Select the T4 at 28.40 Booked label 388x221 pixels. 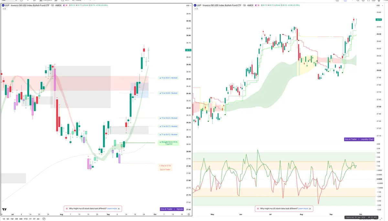pos(168,93)
